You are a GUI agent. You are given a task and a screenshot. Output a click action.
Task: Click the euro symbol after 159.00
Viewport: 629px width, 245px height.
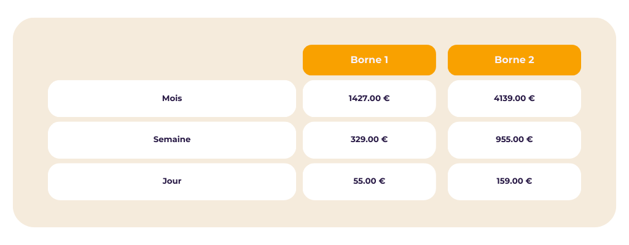click(529, 181)
